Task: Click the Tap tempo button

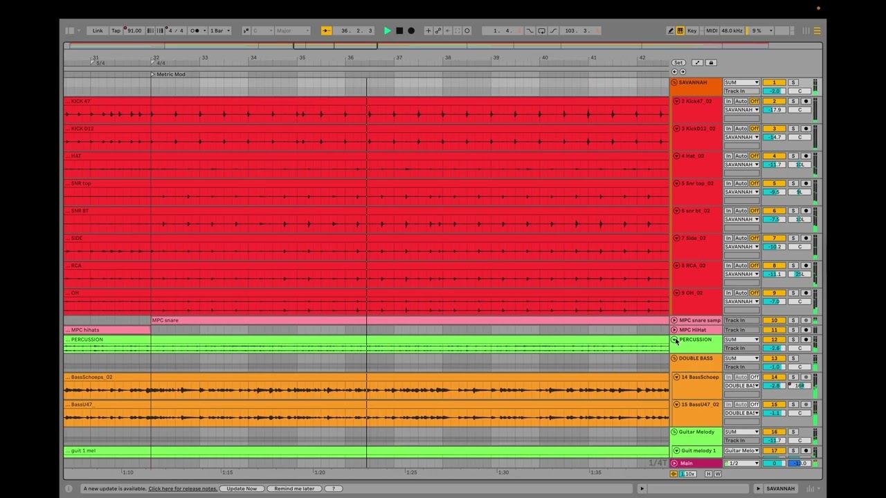Action: point(116,30)
